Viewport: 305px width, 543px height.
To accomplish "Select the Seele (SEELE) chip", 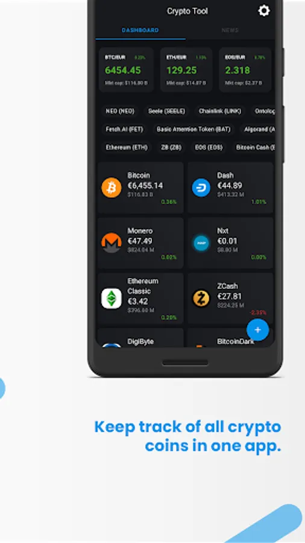I will tap(167, 111).
